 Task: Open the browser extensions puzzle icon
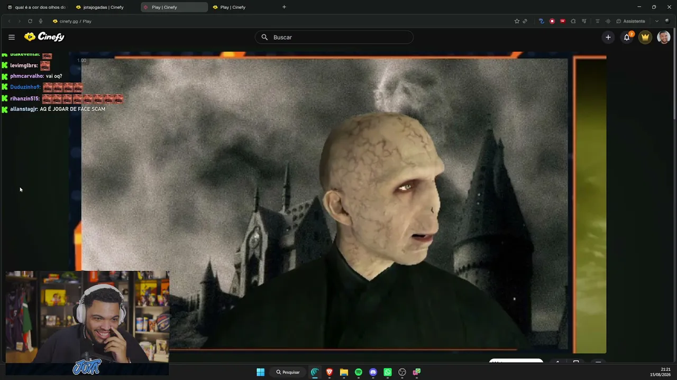coord(573,21)
